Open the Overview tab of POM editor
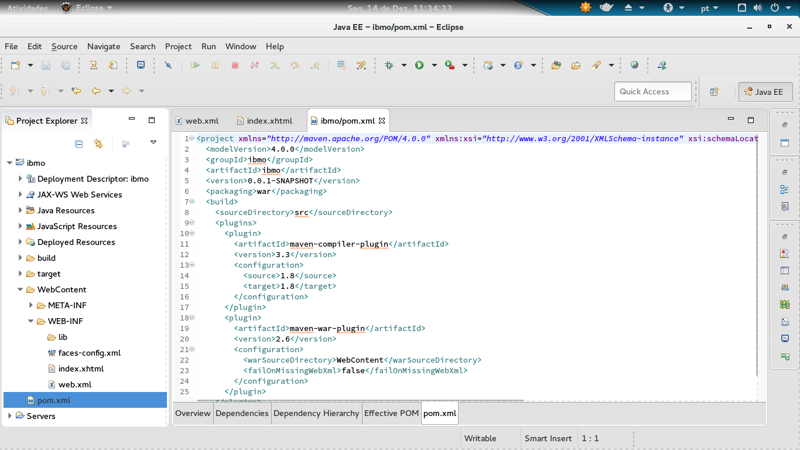The height and width of the screenshot is (450, 800). (193, 413)
